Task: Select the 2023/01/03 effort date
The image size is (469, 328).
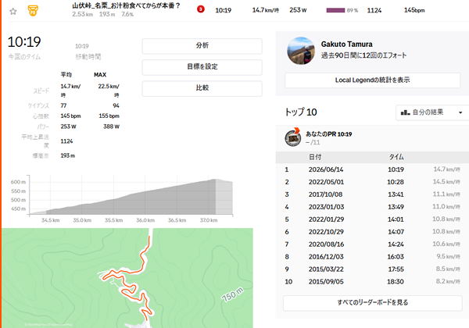Action: pos(326,207)
